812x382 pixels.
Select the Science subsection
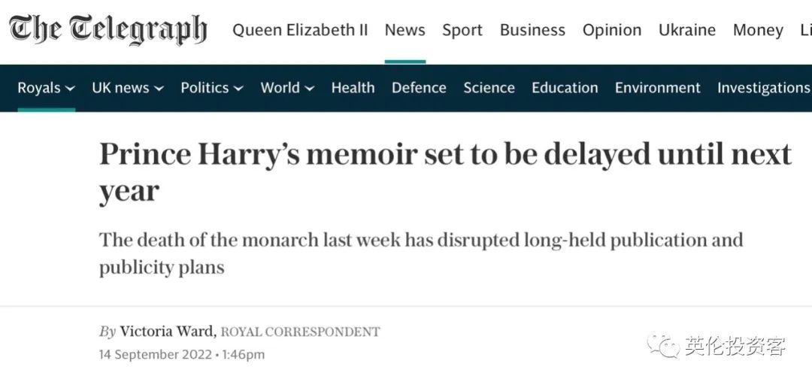(x=489, y=88)
